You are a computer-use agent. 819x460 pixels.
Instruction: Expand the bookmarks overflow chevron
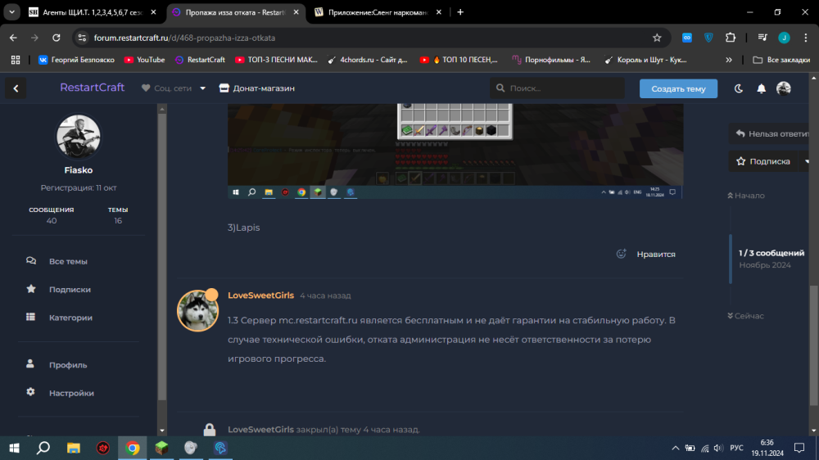coord(729,60)
